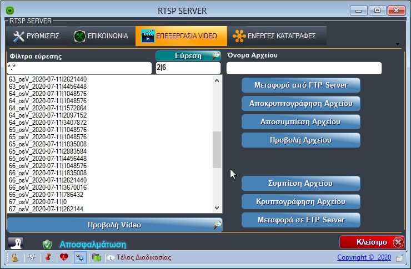
Task: Click the Μεταφορά από FTP Server button
Action: (x=301, y=85)
